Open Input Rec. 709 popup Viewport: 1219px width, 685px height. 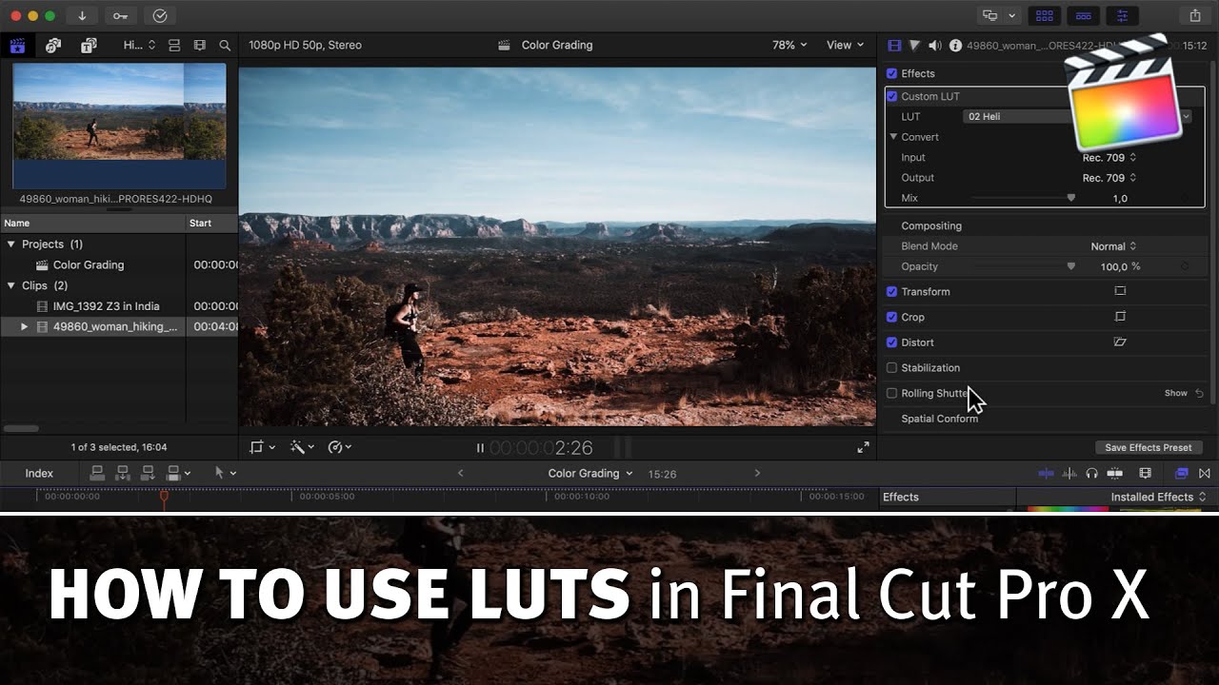[x=1109, y=158]
